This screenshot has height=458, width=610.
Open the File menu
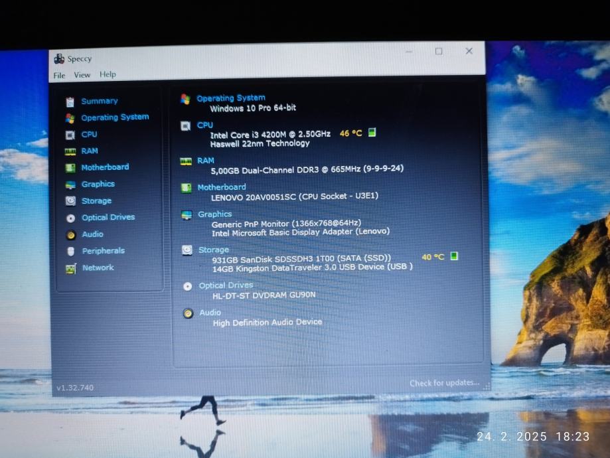tap(59, 75)
